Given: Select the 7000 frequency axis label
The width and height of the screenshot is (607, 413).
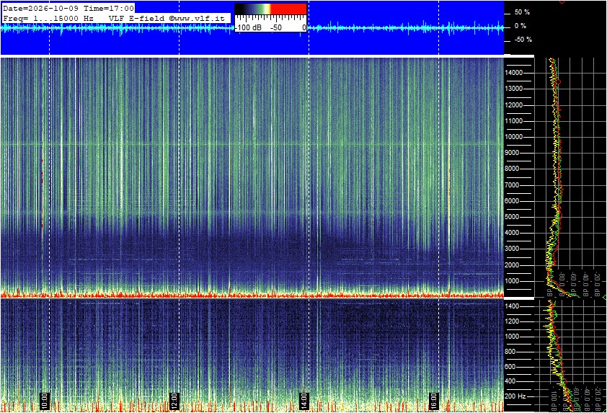Looking at the screenshot, I should [512, 185].
